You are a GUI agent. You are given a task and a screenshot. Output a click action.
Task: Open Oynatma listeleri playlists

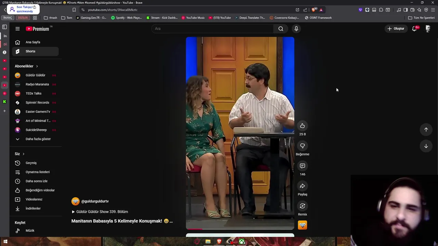(x=35, y=172)
